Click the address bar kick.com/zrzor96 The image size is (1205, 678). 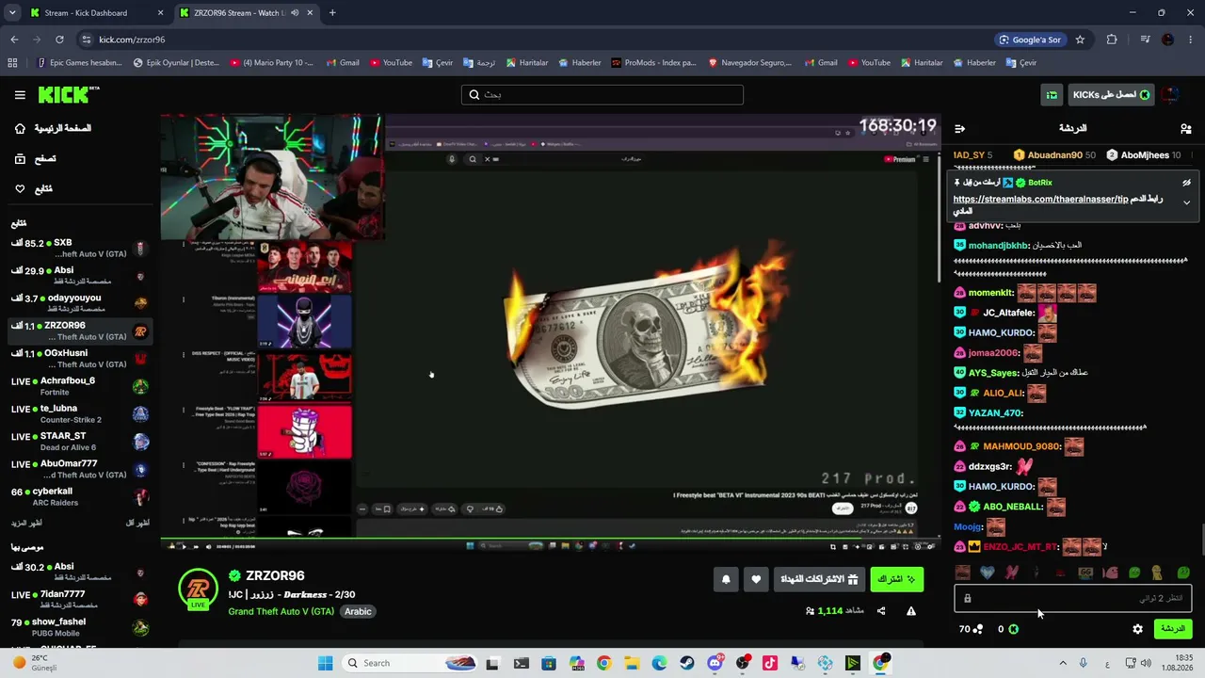132,40
